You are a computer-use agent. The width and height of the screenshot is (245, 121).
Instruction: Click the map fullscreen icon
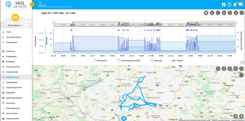click(x=224, y=69)
